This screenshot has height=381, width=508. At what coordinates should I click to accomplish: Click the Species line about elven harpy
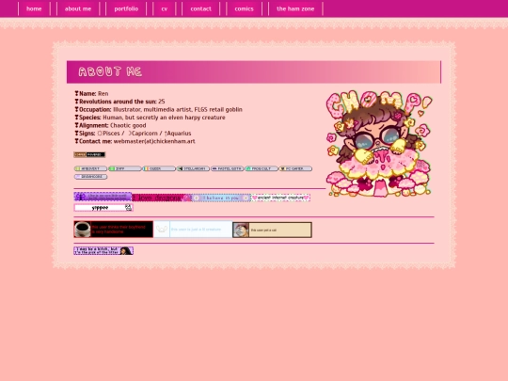tap(150, 118)
